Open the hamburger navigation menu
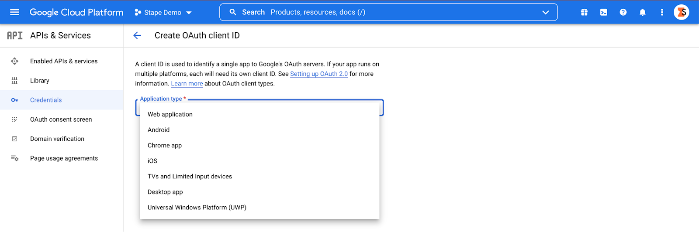 [14, 12]
